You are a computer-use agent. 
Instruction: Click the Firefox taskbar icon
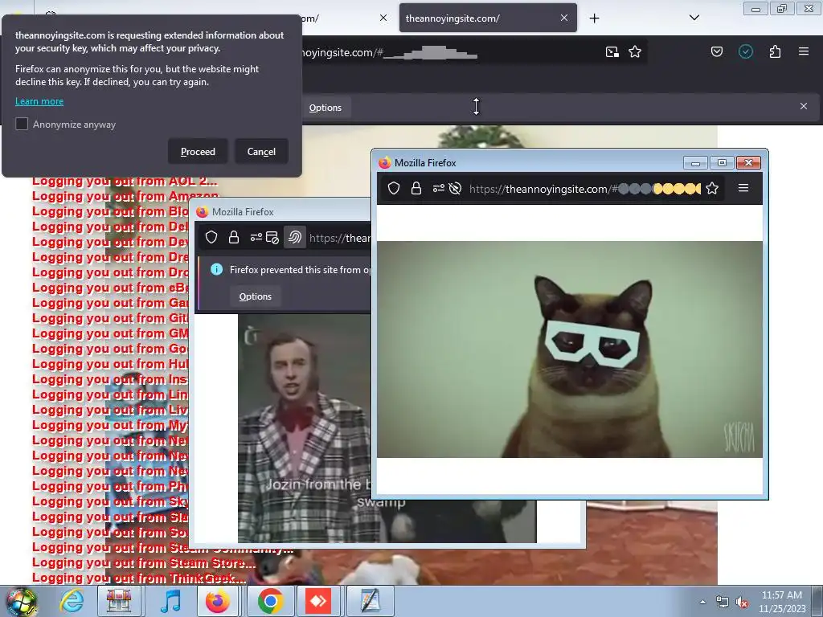pos(217,601)
